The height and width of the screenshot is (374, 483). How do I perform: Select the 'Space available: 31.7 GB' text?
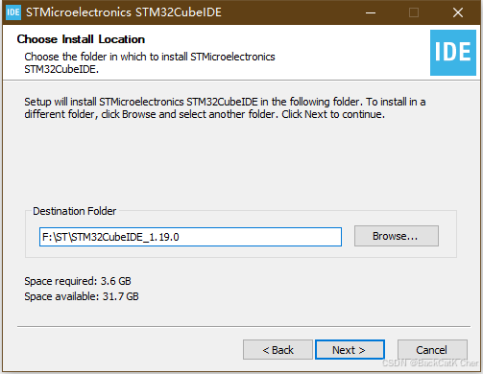[x=82, y=296]
